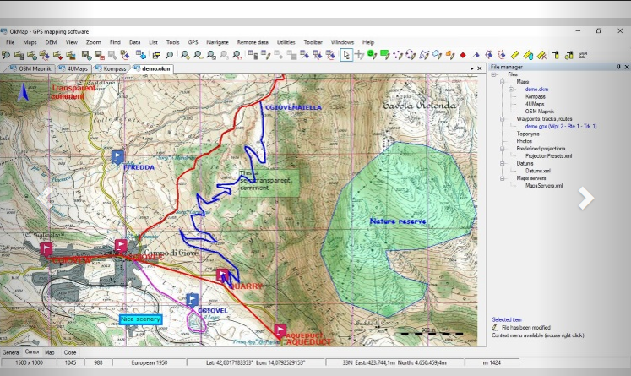Screen dimensions: 631x376
Task: Click the red QUARRY waypoint flag
Action: (222, 275)
